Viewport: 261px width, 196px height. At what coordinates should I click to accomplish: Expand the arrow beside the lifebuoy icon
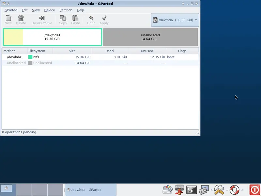(242, 190)
